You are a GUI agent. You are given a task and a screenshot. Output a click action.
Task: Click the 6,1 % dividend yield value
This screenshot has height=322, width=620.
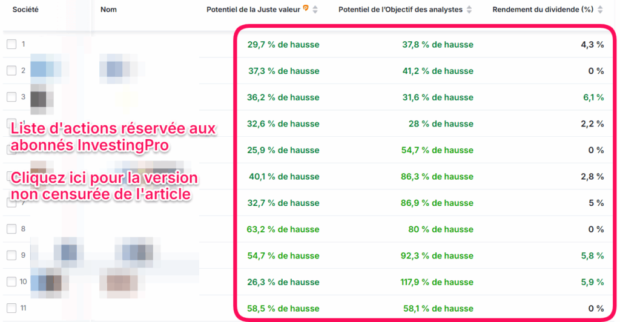[x=592, y=97]
